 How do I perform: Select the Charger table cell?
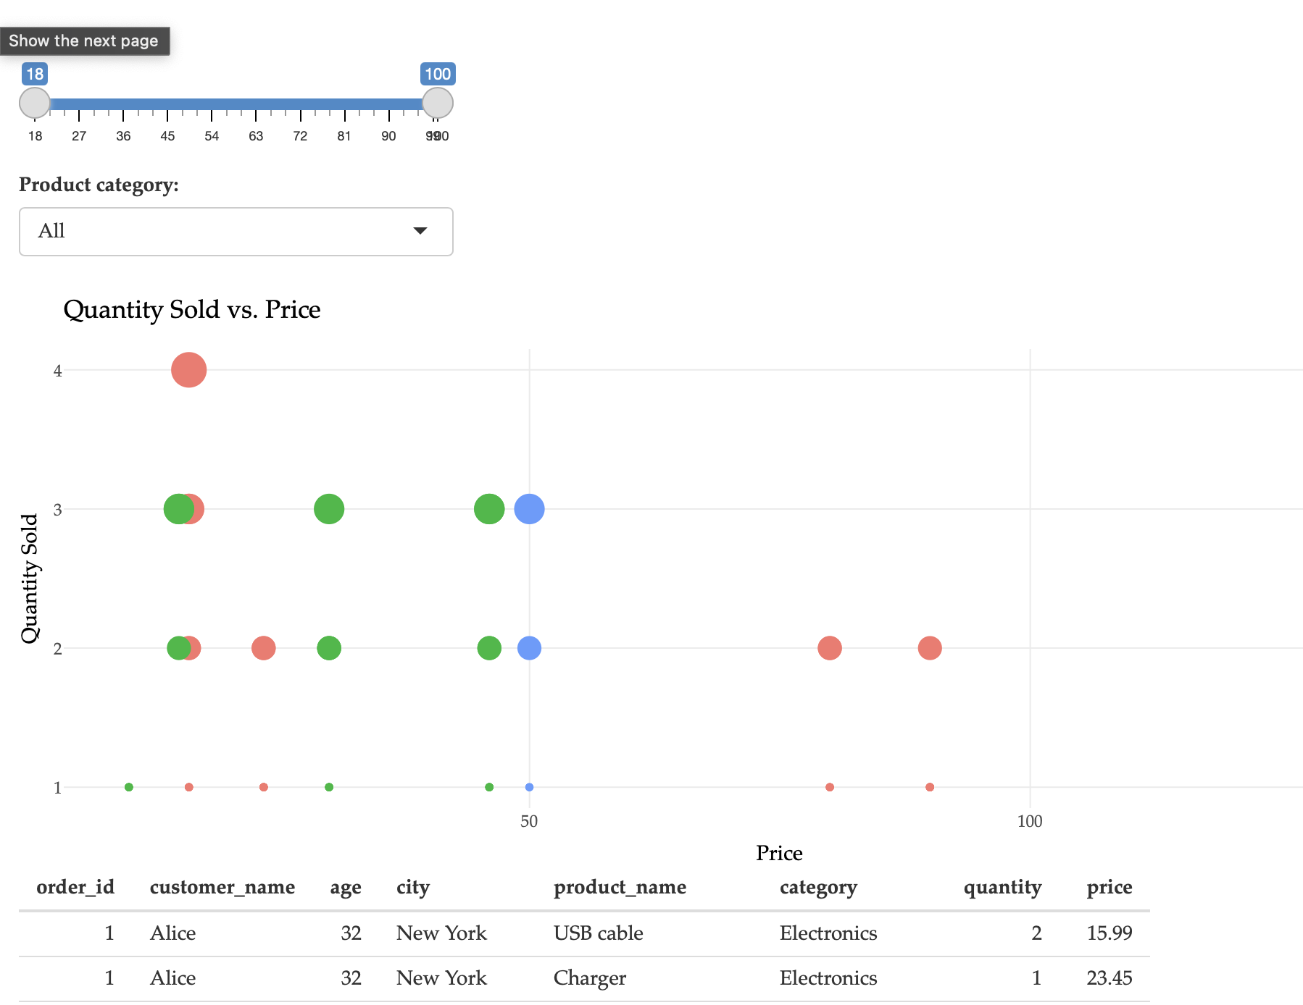[x=589, y=978]
